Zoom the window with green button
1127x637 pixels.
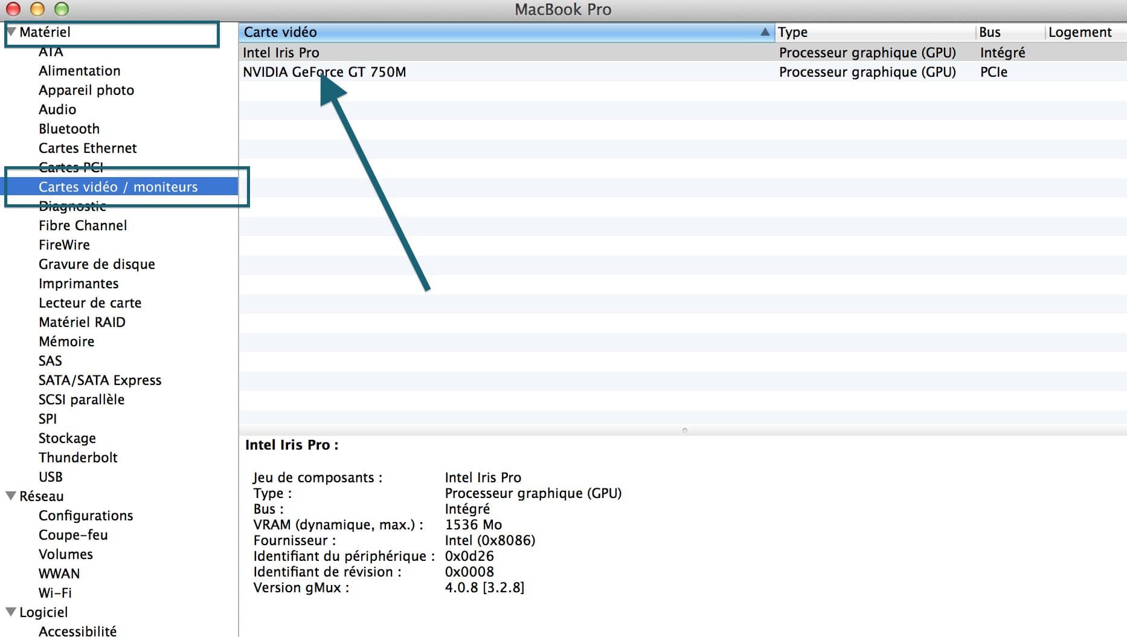tap(62, 8)
